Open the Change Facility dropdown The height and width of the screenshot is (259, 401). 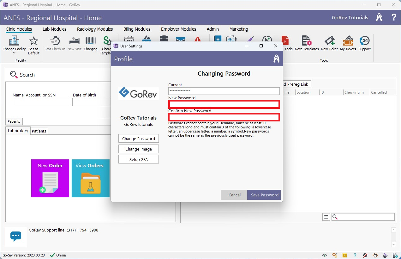[x=14, y=45]
